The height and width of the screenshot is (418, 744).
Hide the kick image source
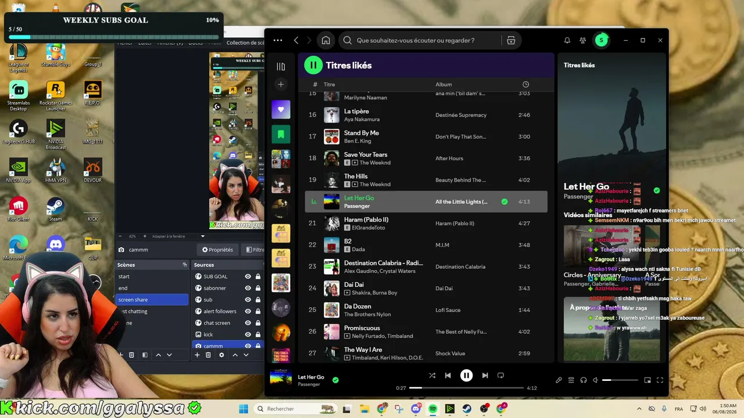(x=248, y=334)
